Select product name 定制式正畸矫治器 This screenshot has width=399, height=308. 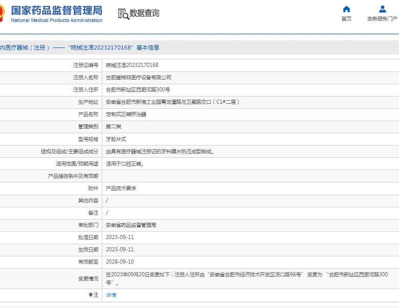tap(126, 114)
